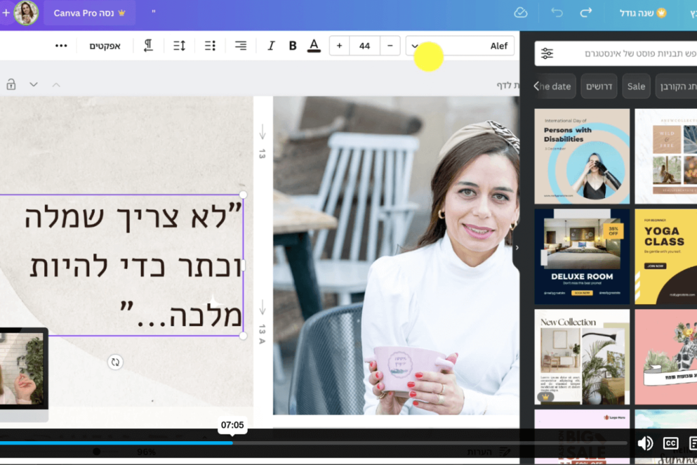Screen dimensions: 697x465
Task: Click the top-right corner handle of the text box
Action: click(x=243, y=195)
